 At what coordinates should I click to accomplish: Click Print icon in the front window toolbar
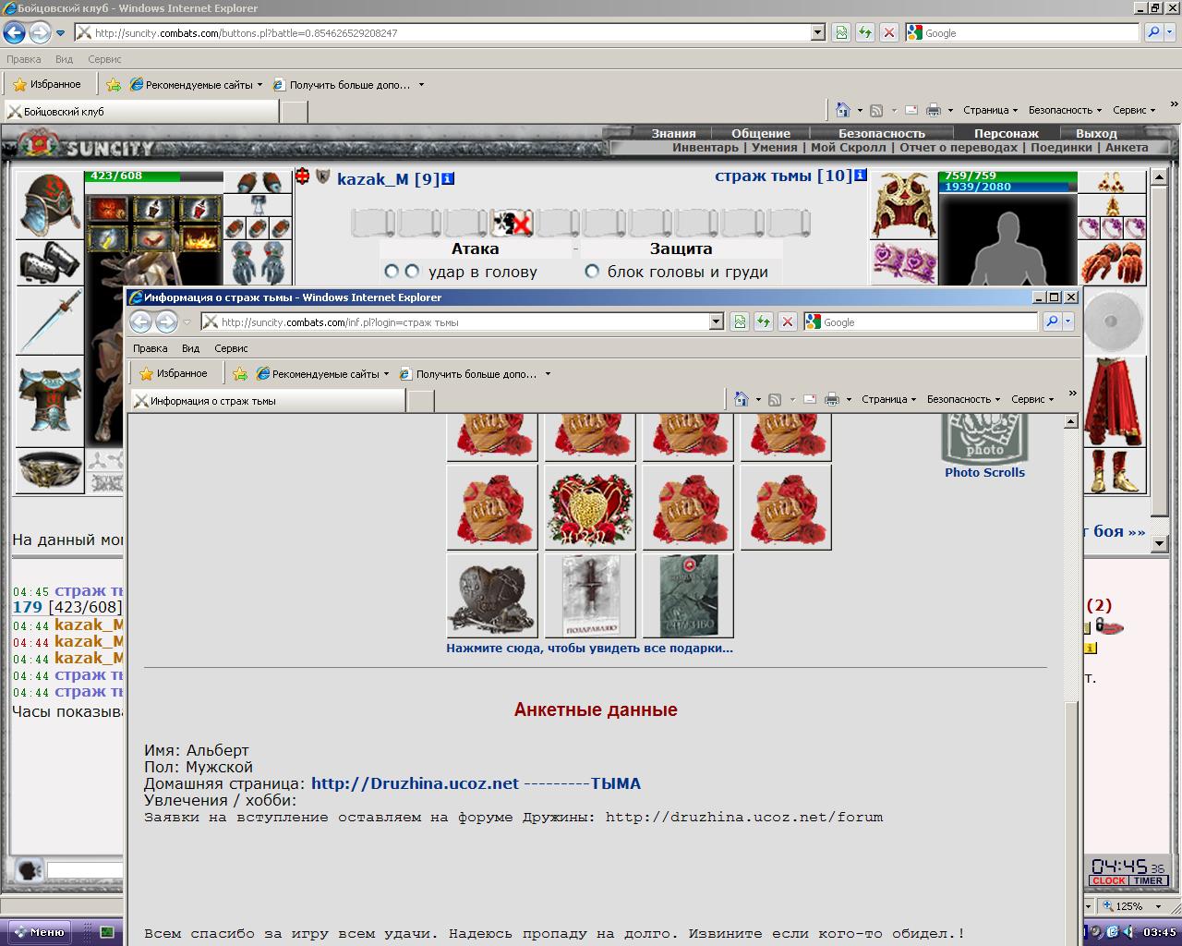pos(832,399)
